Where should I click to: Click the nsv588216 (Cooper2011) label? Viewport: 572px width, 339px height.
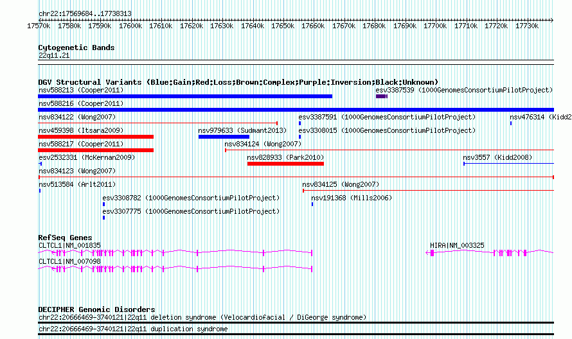pos(81,103)
